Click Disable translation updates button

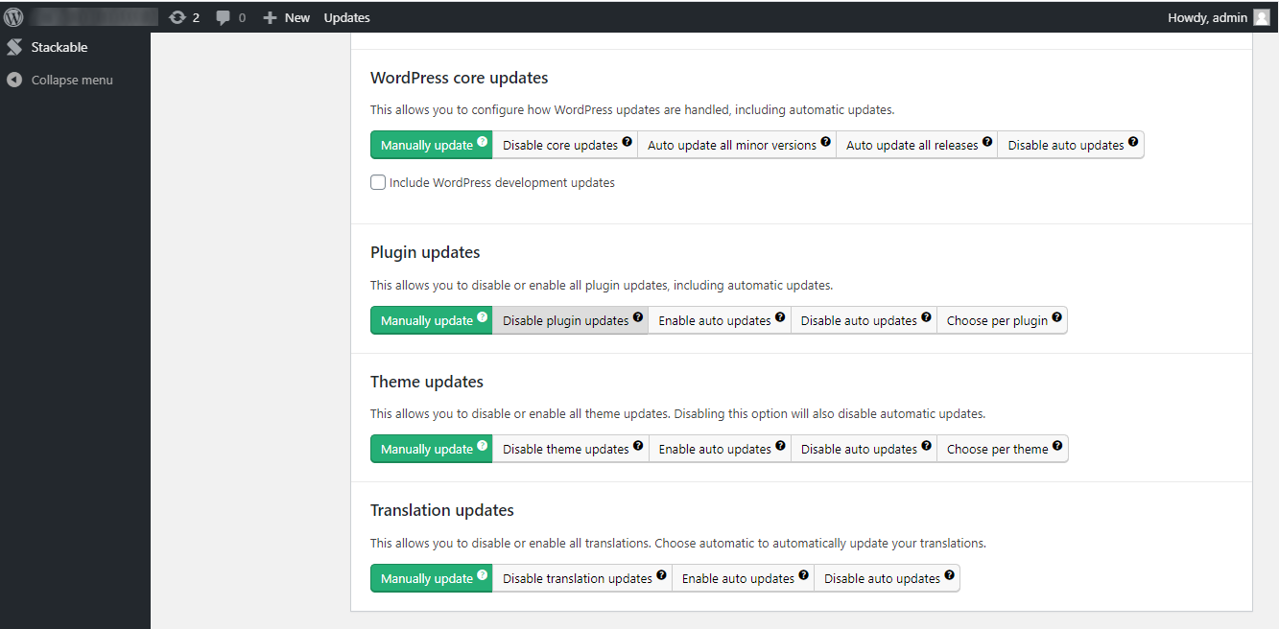(x=577, y=579)
